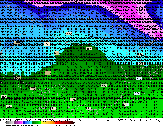This screenshot has width=163, height=126.
Task: Click the "[°C]" unit label
Action: tap(59, 120)
